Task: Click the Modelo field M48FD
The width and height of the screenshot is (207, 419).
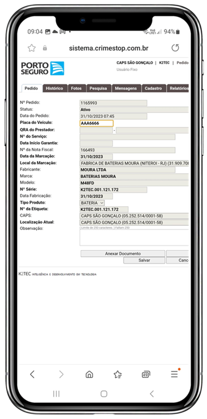Action: (134, 183)
